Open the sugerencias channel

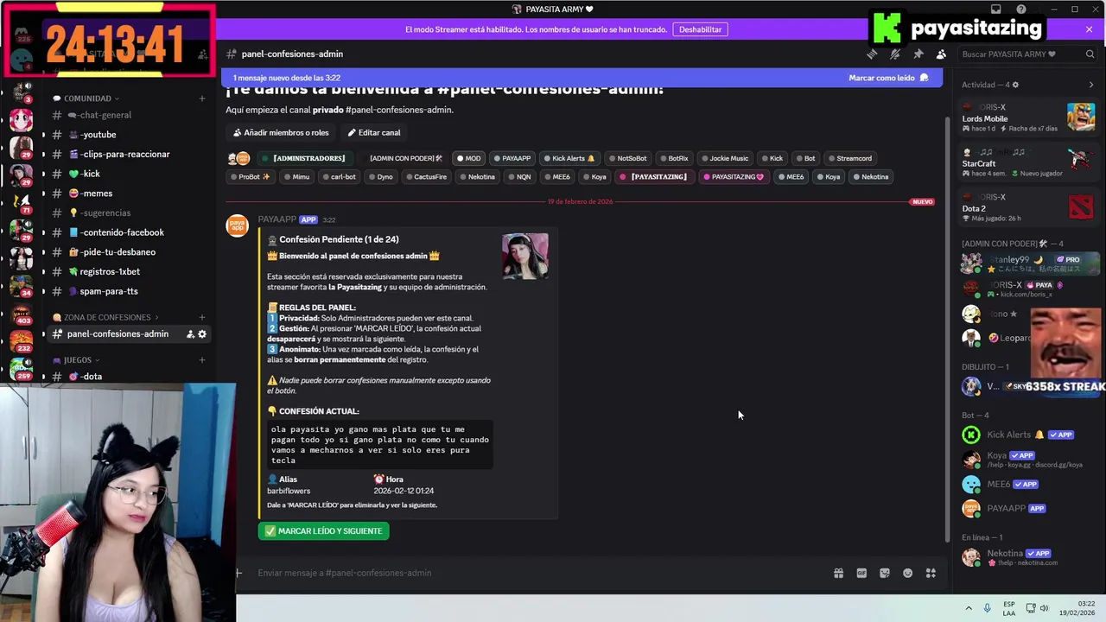[128, 213]
